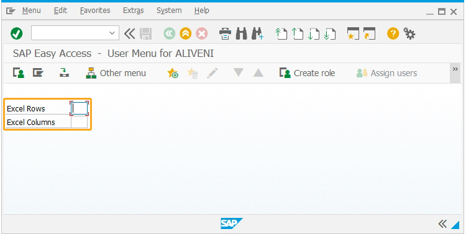Click the Save floppy disk icon
Screen dimensions: 466x234
pos(145,33)
